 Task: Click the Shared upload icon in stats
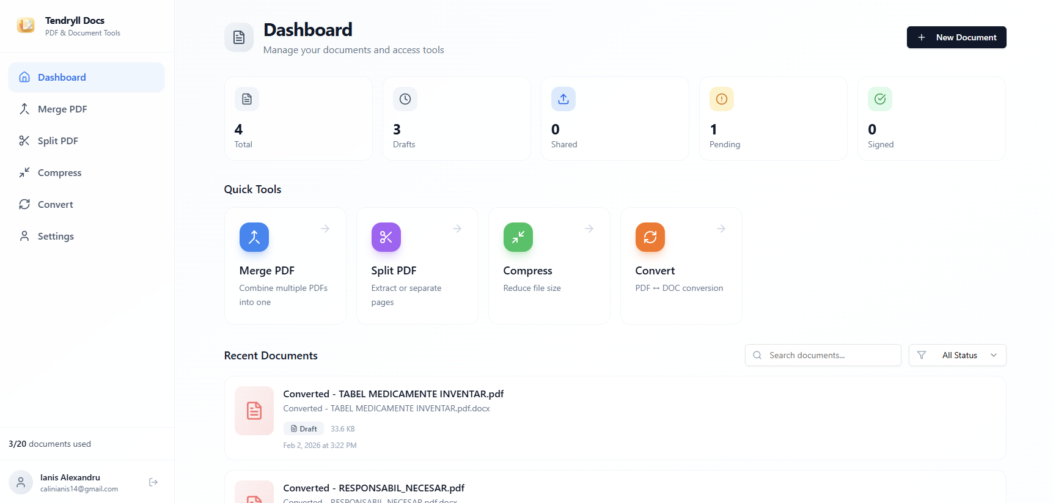click(563, 99)
